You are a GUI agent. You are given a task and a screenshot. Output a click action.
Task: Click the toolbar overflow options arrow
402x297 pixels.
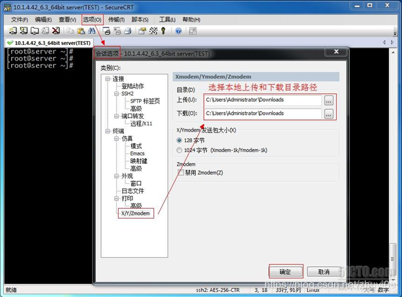(395, 33)
